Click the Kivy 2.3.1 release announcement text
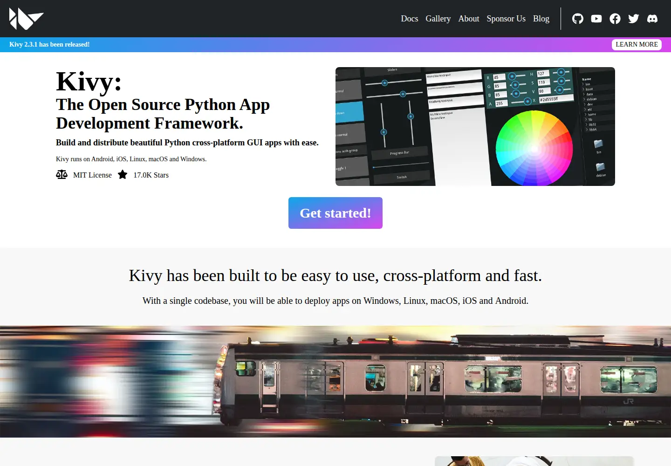The height and width of the screenshot is (466, 671). [49, 44]
